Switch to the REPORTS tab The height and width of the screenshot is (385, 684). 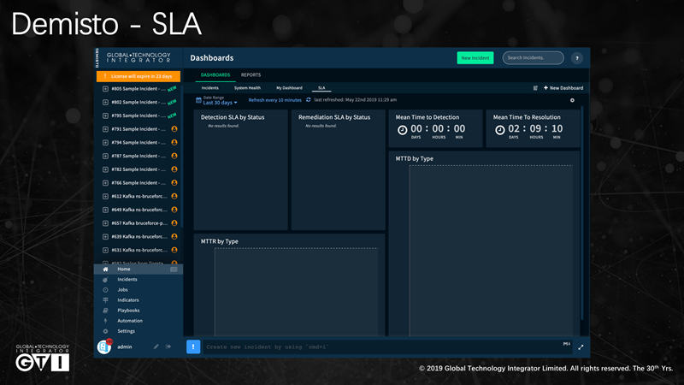point(251,75)
